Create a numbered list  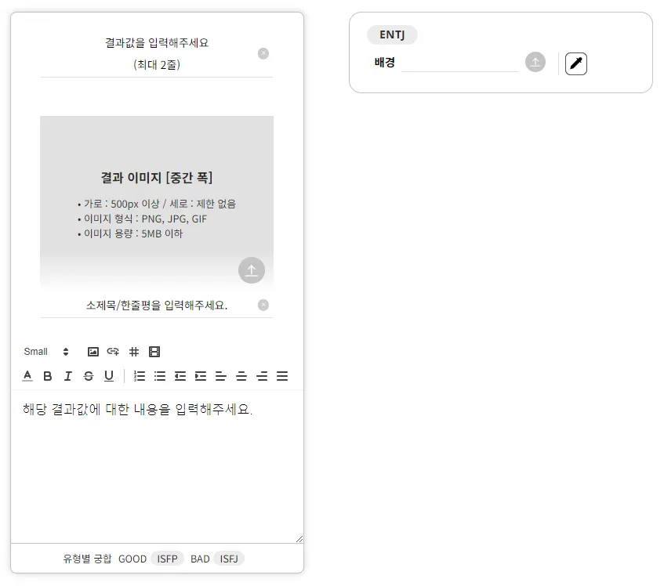coord(140,376)
